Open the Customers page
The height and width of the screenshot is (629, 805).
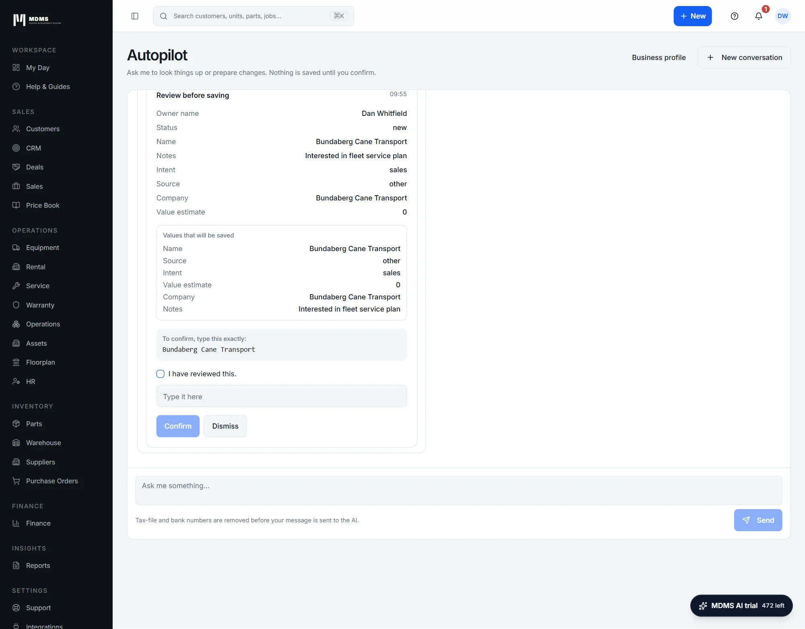pyautogui.click(x=43, y=129)
